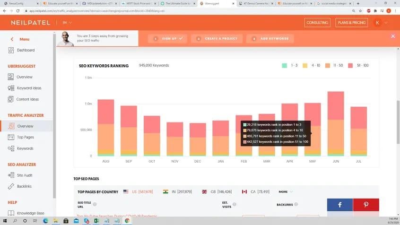Expand the K account menu chevron

[386, 23]
